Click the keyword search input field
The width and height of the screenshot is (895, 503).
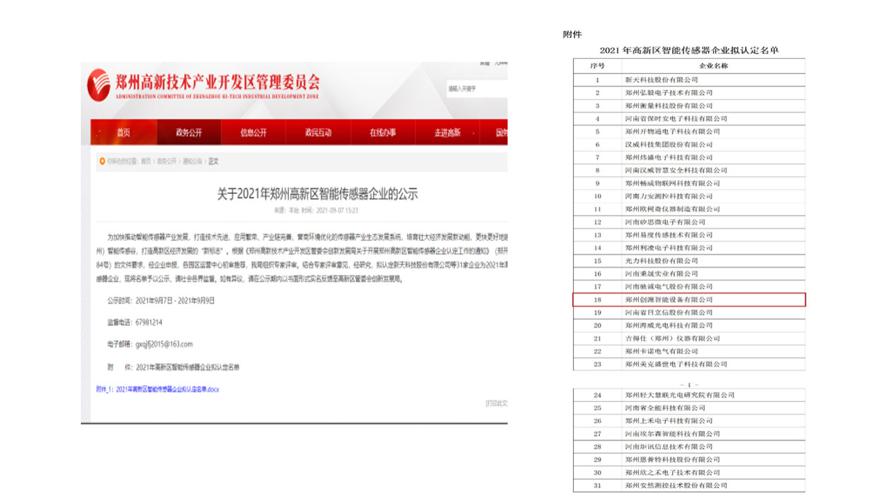tap(477, 89)
